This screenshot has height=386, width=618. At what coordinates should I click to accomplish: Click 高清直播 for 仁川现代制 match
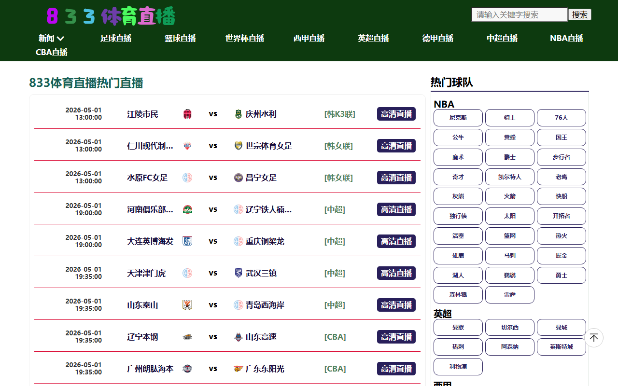pos(396,146)
